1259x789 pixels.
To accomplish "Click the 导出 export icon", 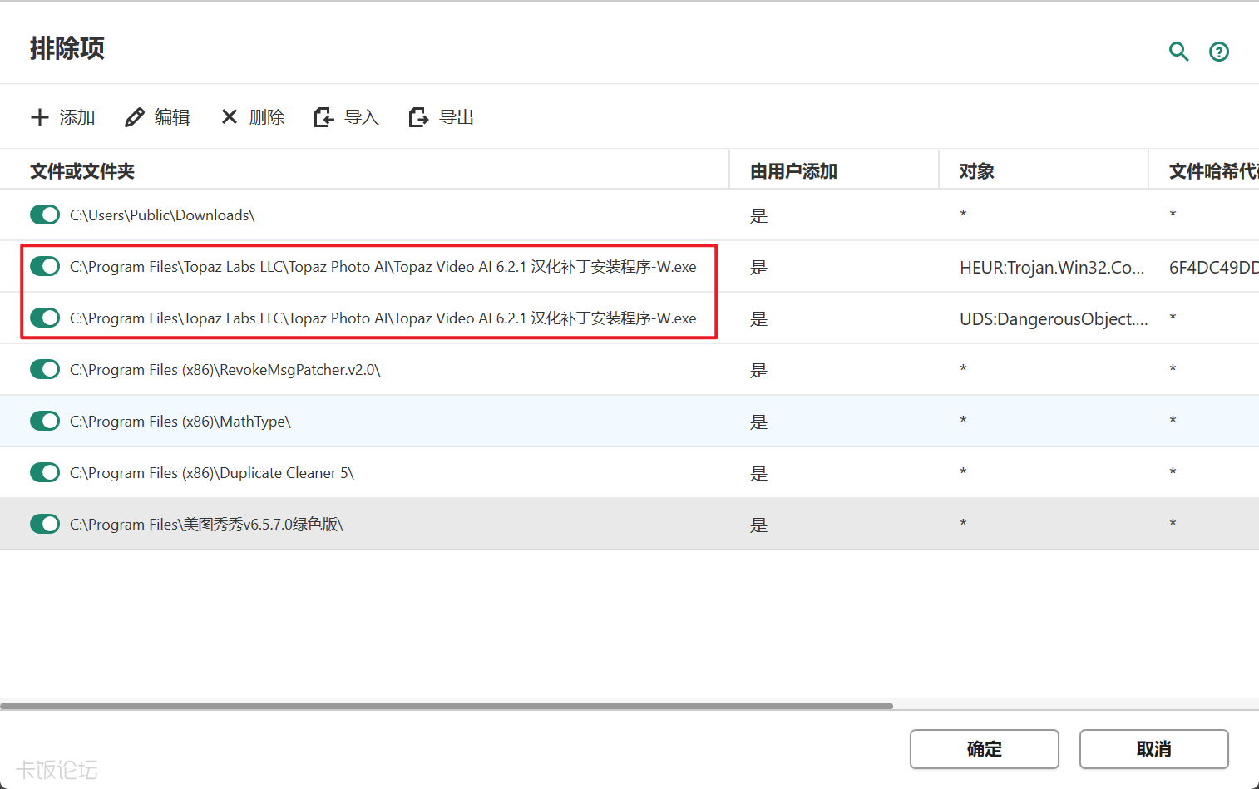I will click(x=418, y=117).
